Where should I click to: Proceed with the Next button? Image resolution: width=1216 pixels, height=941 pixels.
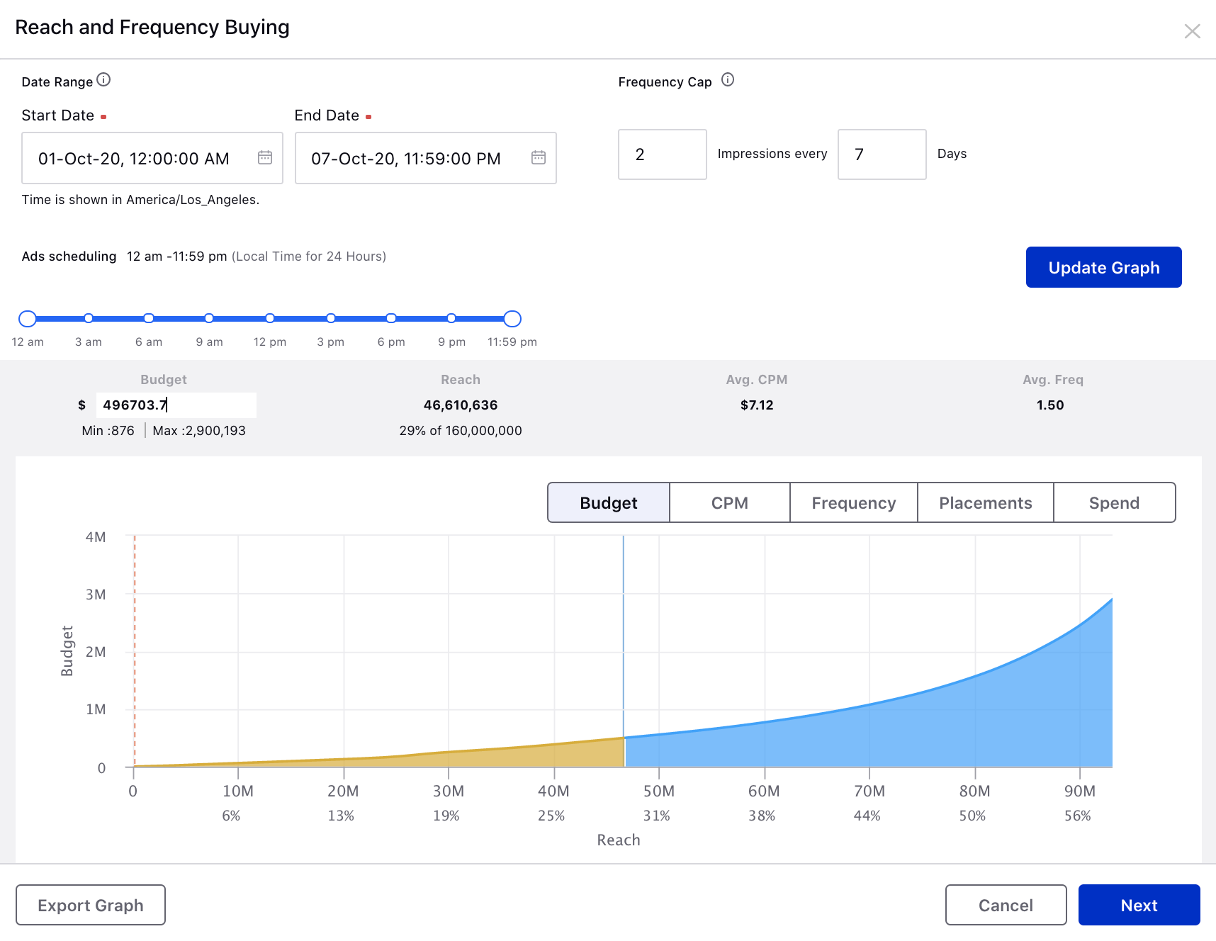tap(1139, 905)
